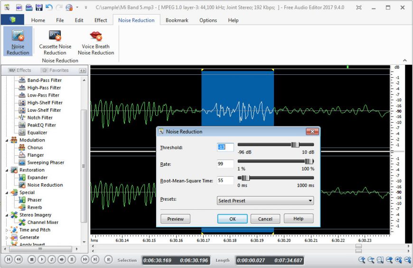Click the Save icon in quick access toolbar
Viewport: 413px width, 268px height.
[38, 8]
